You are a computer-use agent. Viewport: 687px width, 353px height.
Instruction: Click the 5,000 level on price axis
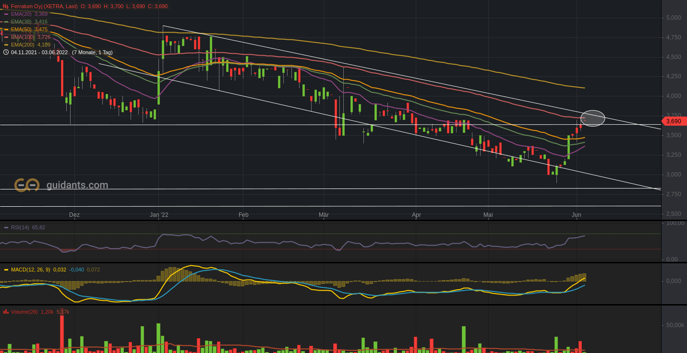coord(673,18)
